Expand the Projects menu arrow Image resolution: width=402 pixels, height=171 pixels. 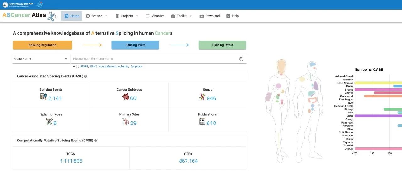click(137, 16)
